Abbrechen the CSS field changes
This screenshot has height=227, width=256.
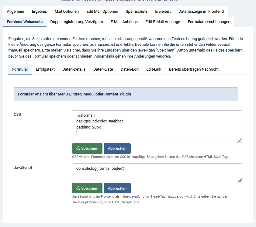117,148
